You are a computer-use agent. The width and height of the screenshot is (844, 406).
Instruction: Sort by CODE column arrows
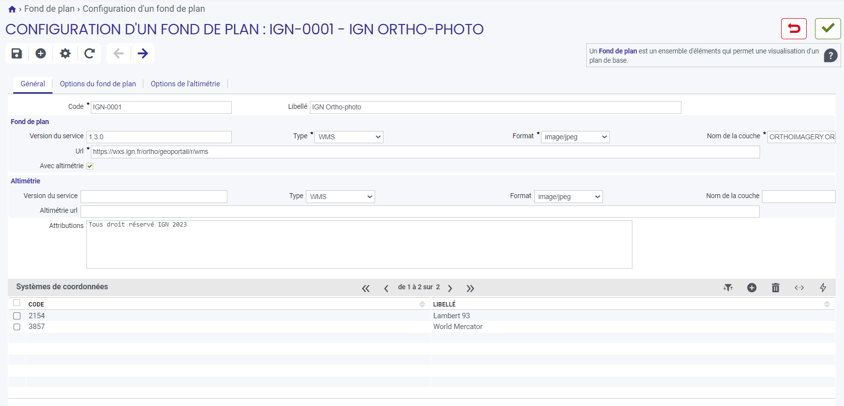[422, 304]
